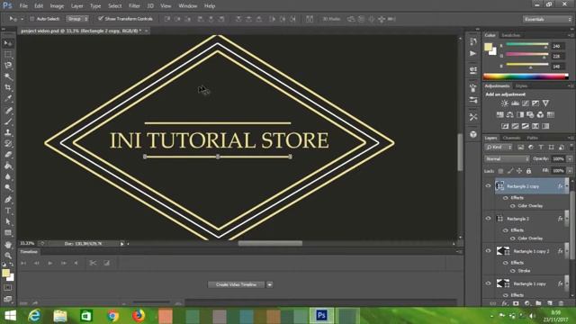Viewport: 576px width, 324px height.
Task: Hide the Rectangle 2 copy layer
Action: click(488, 186)
